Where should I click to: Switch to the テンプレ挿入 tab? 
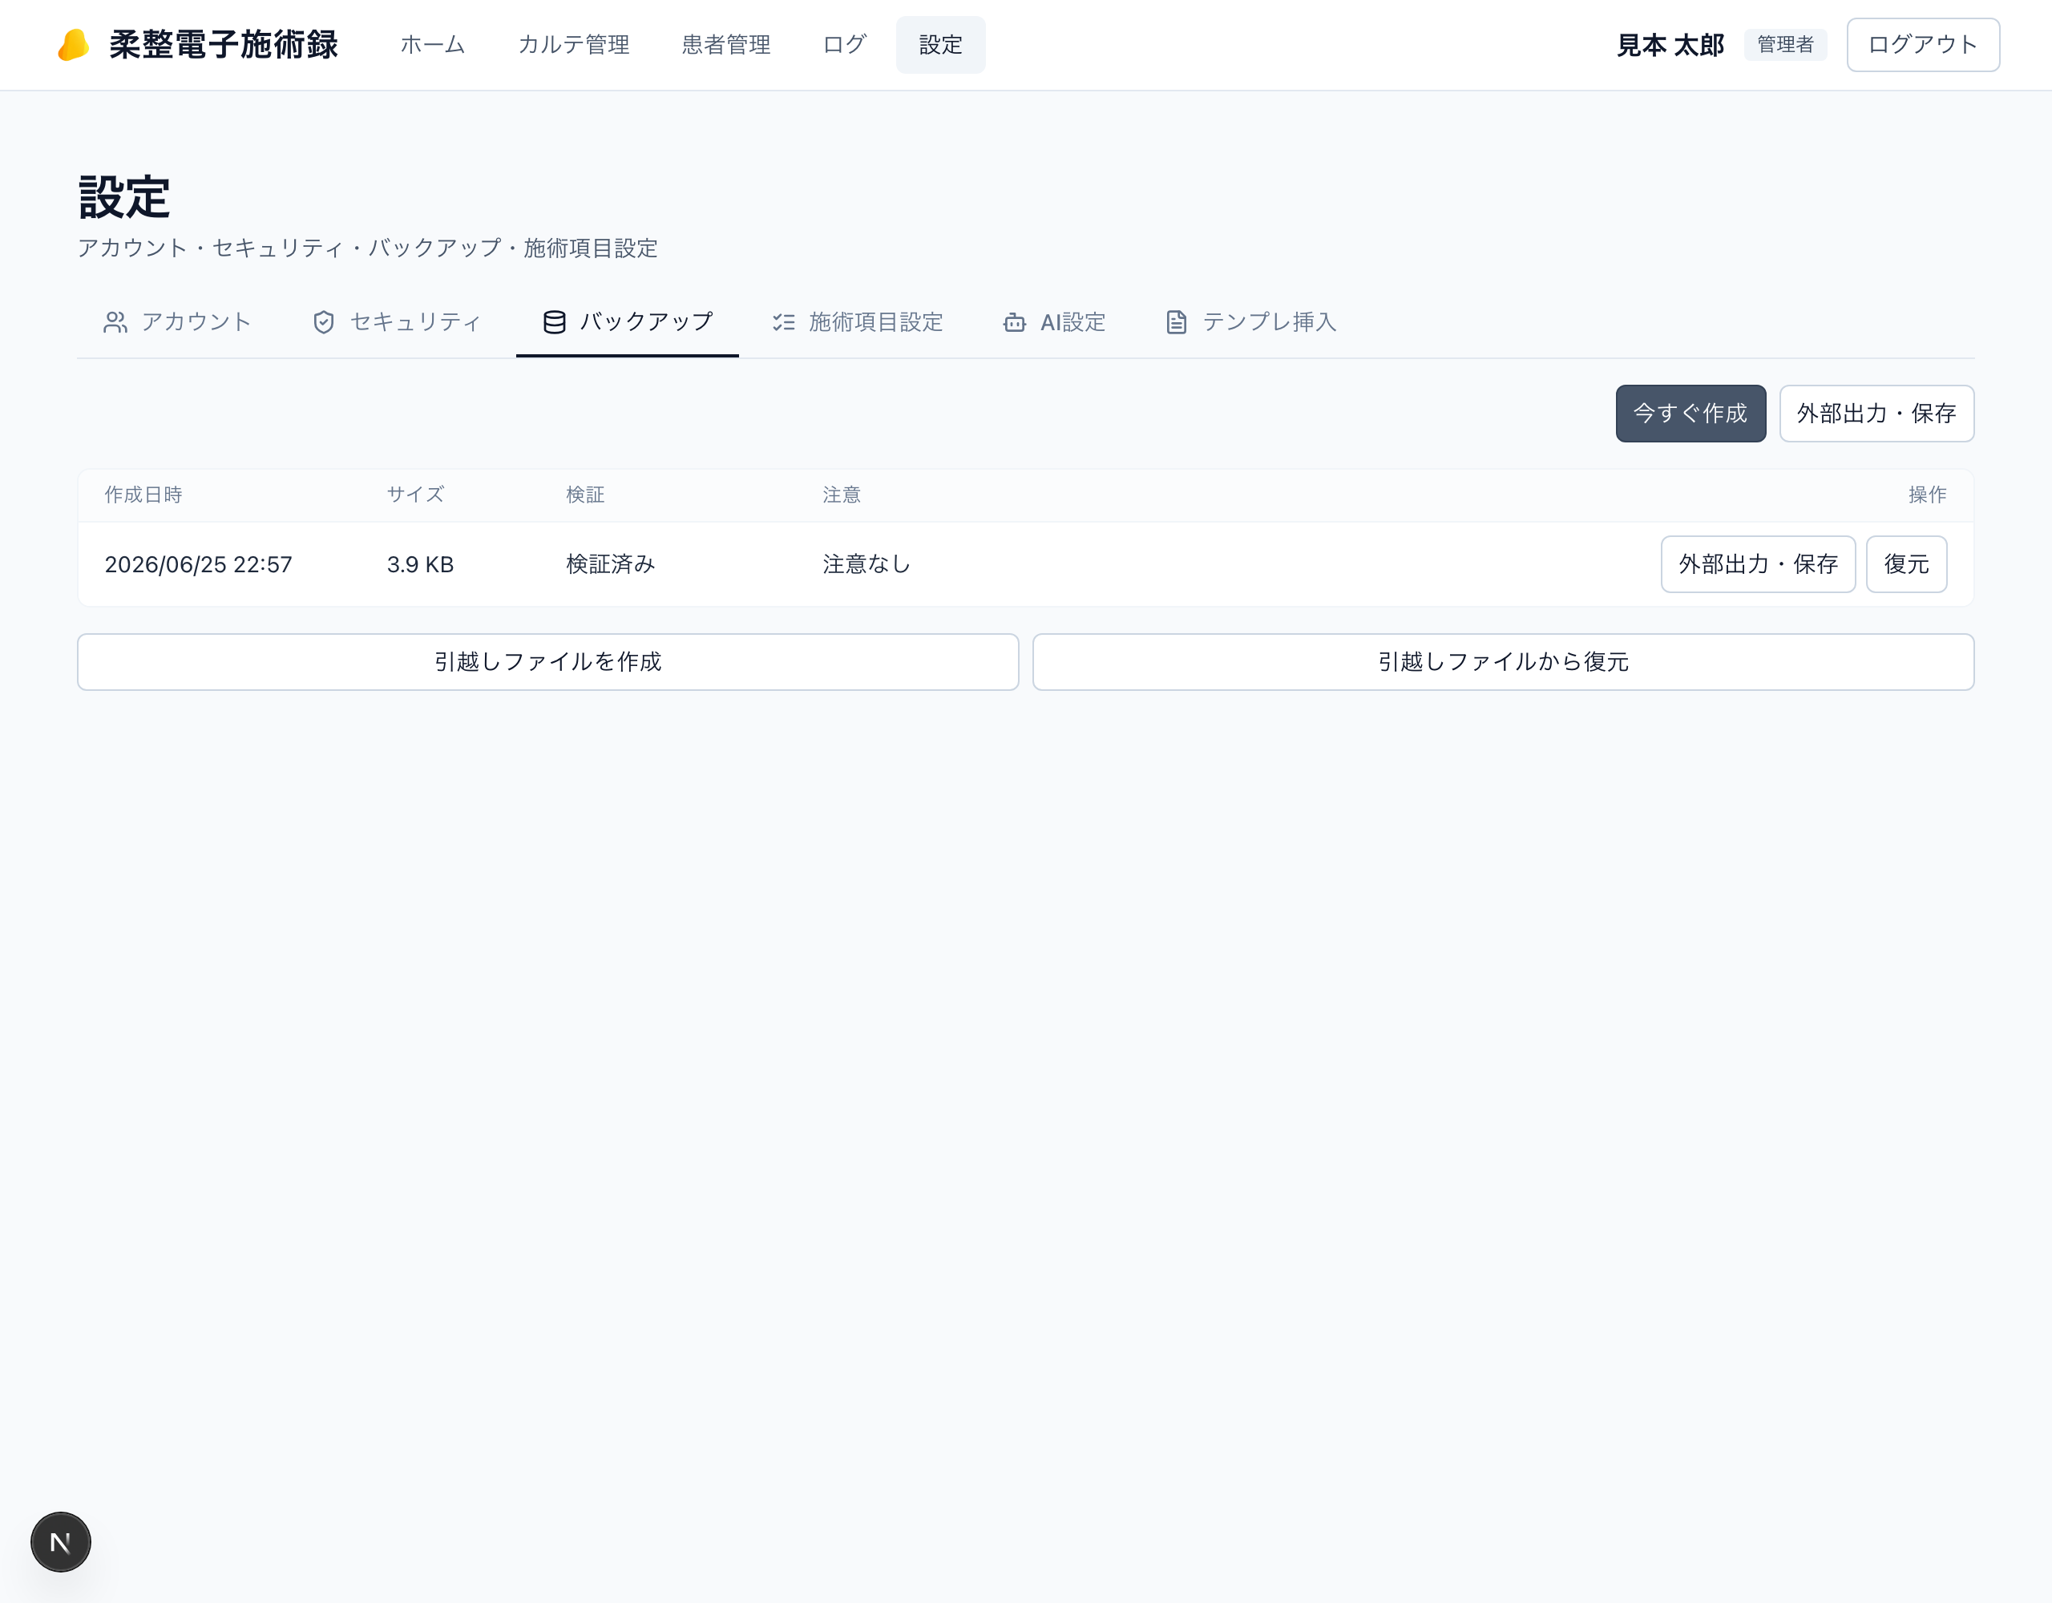1251,322
